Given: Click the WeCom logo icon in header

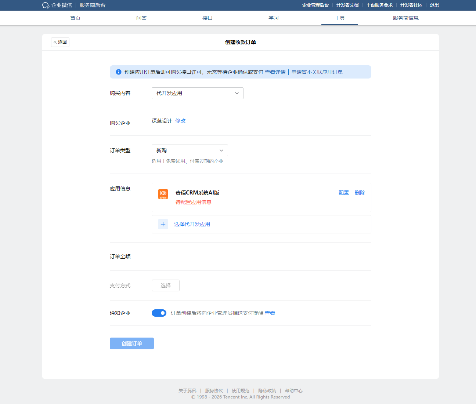Looking at the screenshot, I should pos(46,5).
